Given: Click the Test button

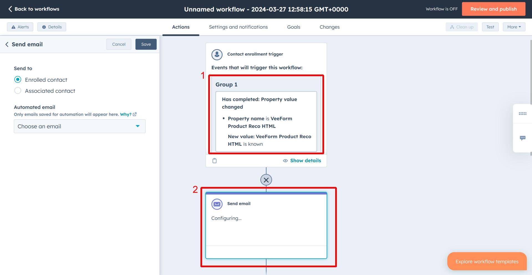Looking at the screenshot, I should [x=490, y=27].
